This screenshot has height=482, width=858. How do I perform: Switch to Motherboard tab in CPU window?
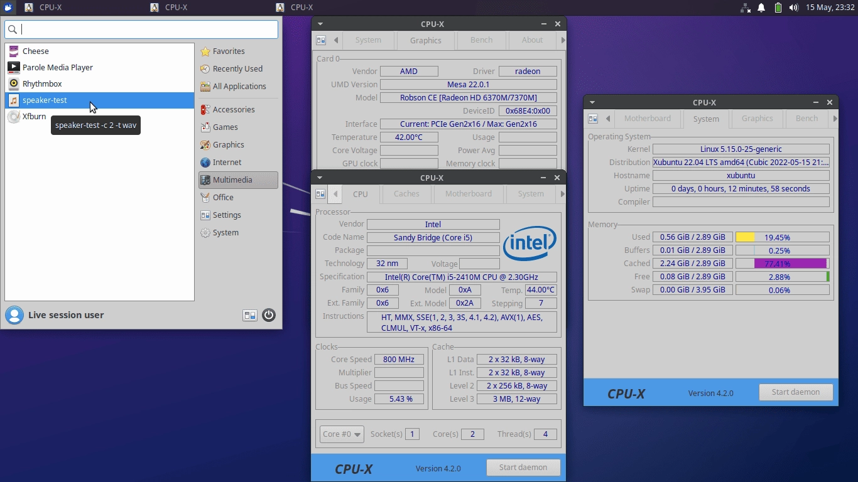click(469, 194)
